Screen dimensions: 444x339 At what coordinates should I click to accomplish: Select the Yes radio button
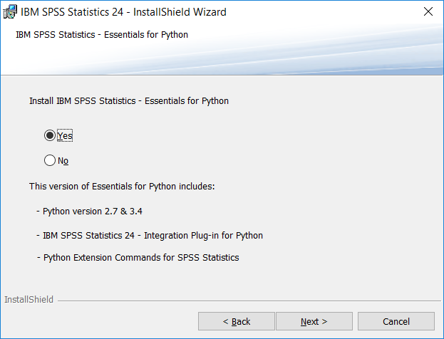coord(50,135)
